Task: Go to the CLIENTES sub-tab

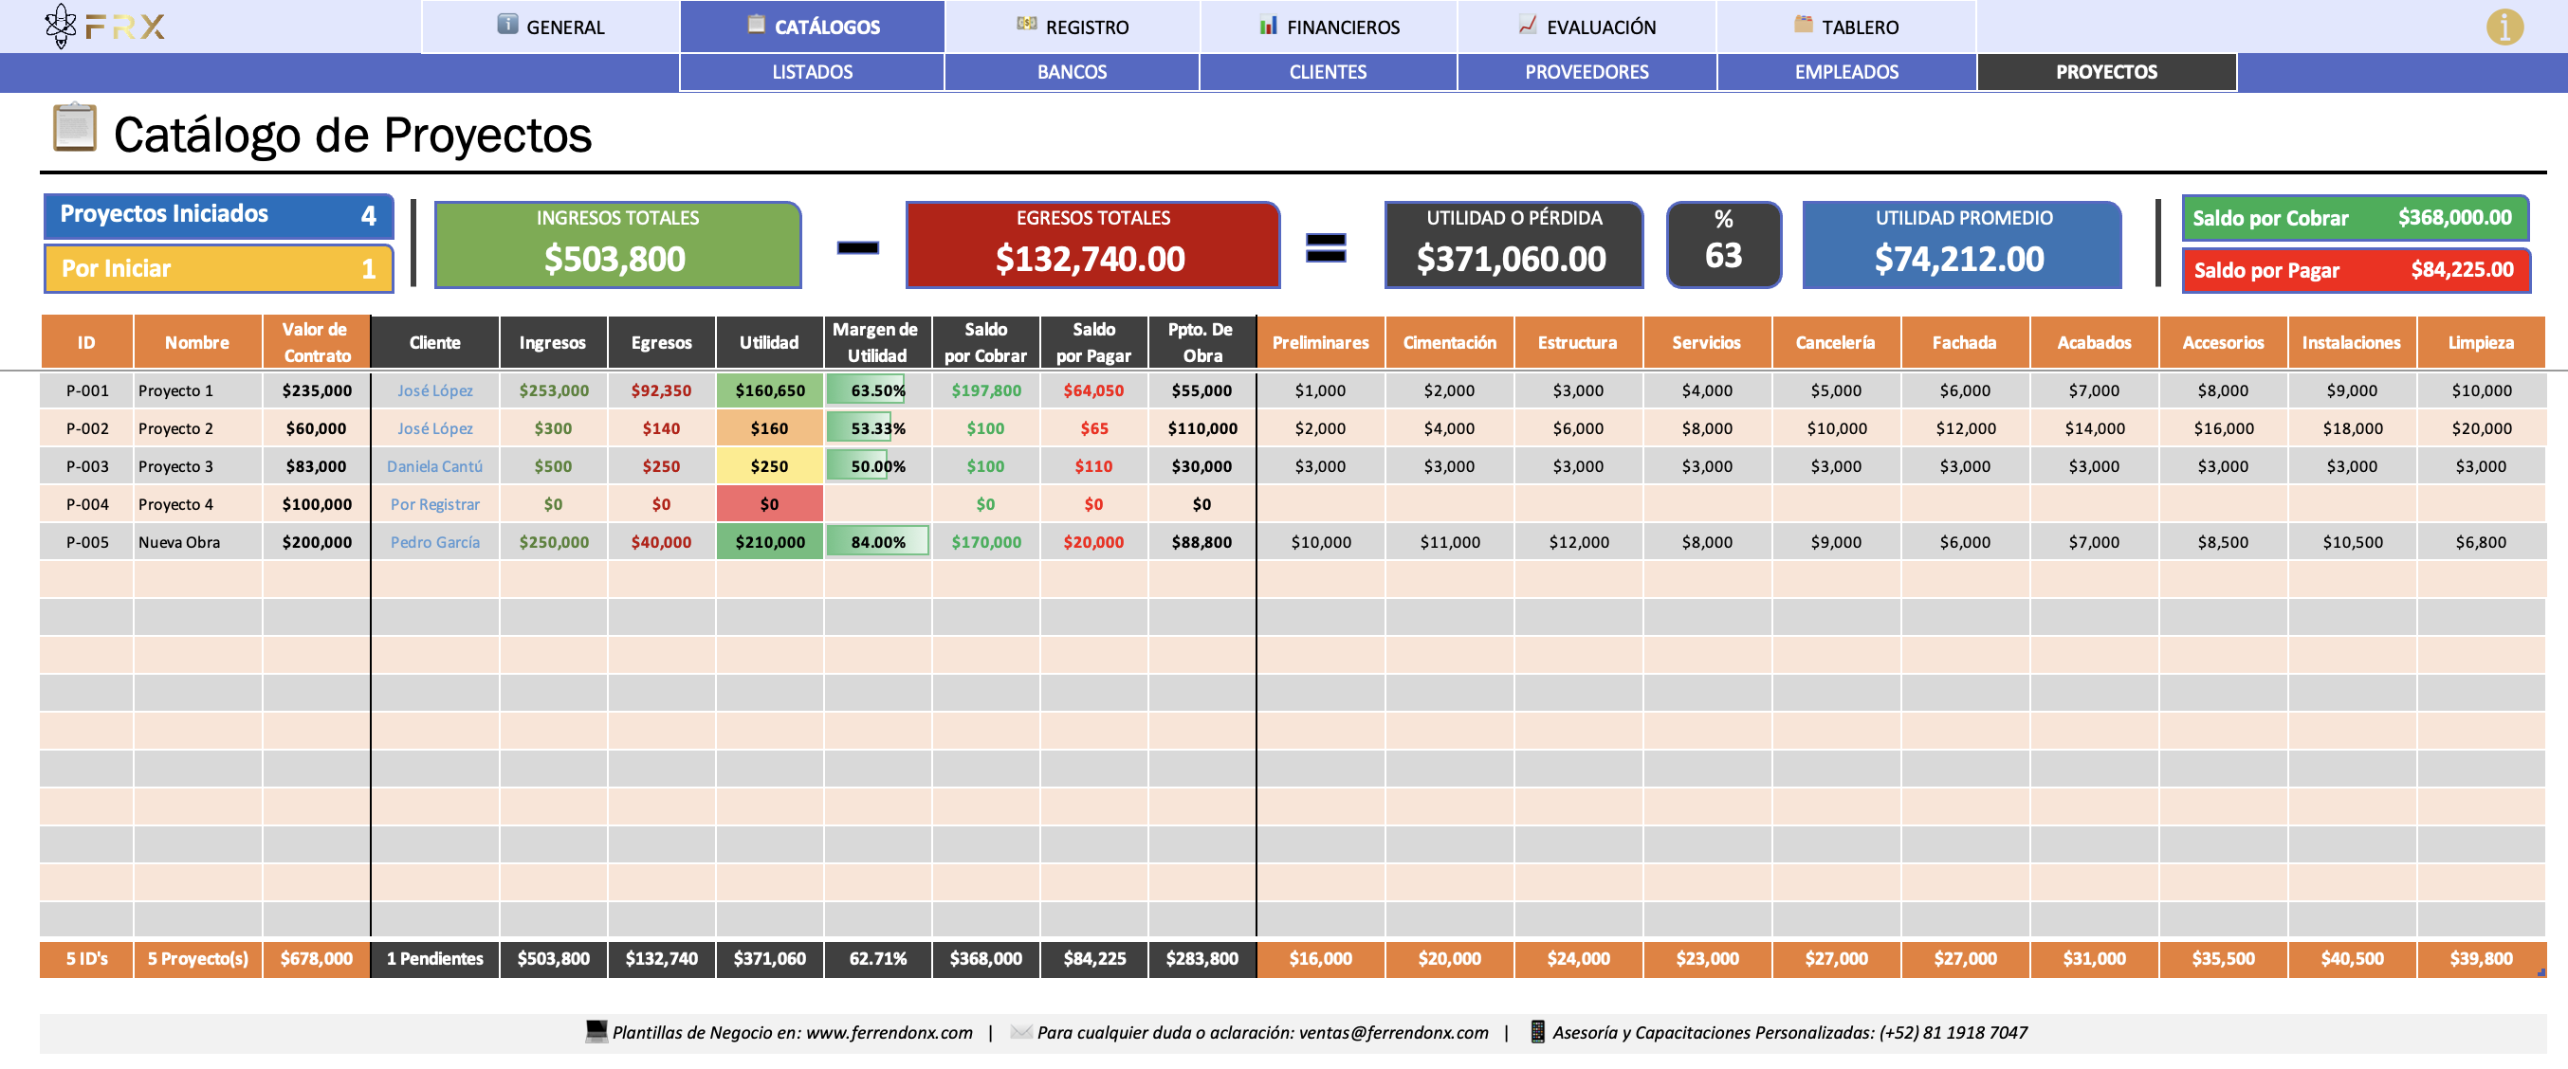Action: 1327,72
